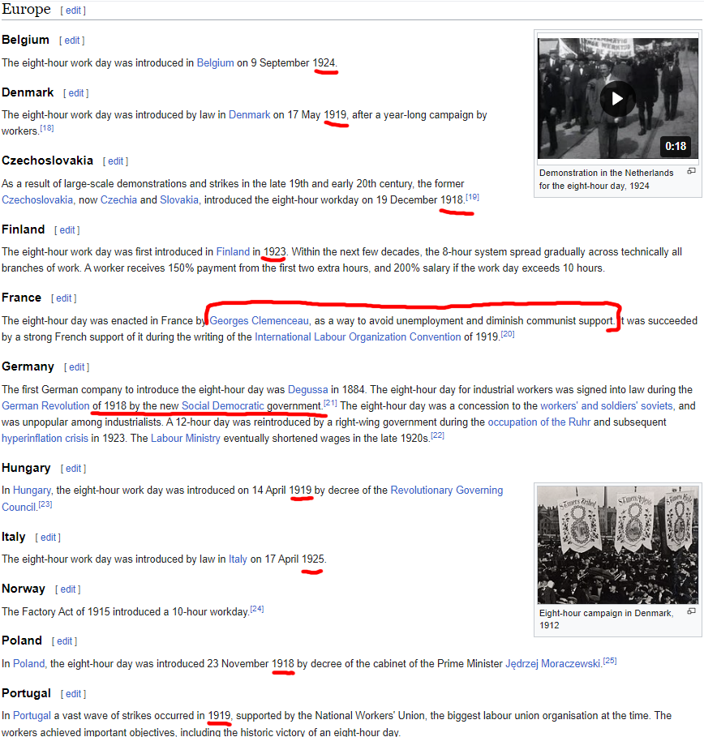
Task: Follow the occupation of the Ruhr link
Action: (x=539, y=422)
